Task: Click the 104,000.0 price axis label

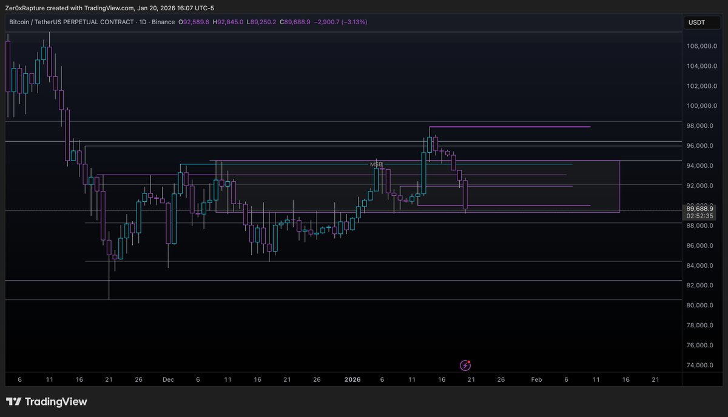Action: point(703,66)
